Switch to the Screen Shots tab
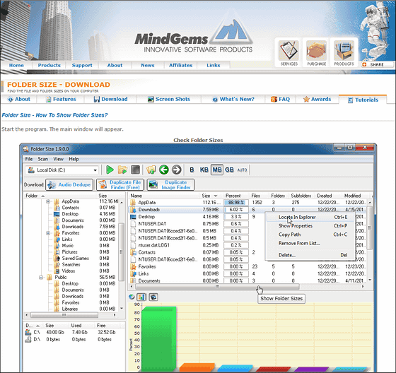396x373 pixels. coord(169,99)
